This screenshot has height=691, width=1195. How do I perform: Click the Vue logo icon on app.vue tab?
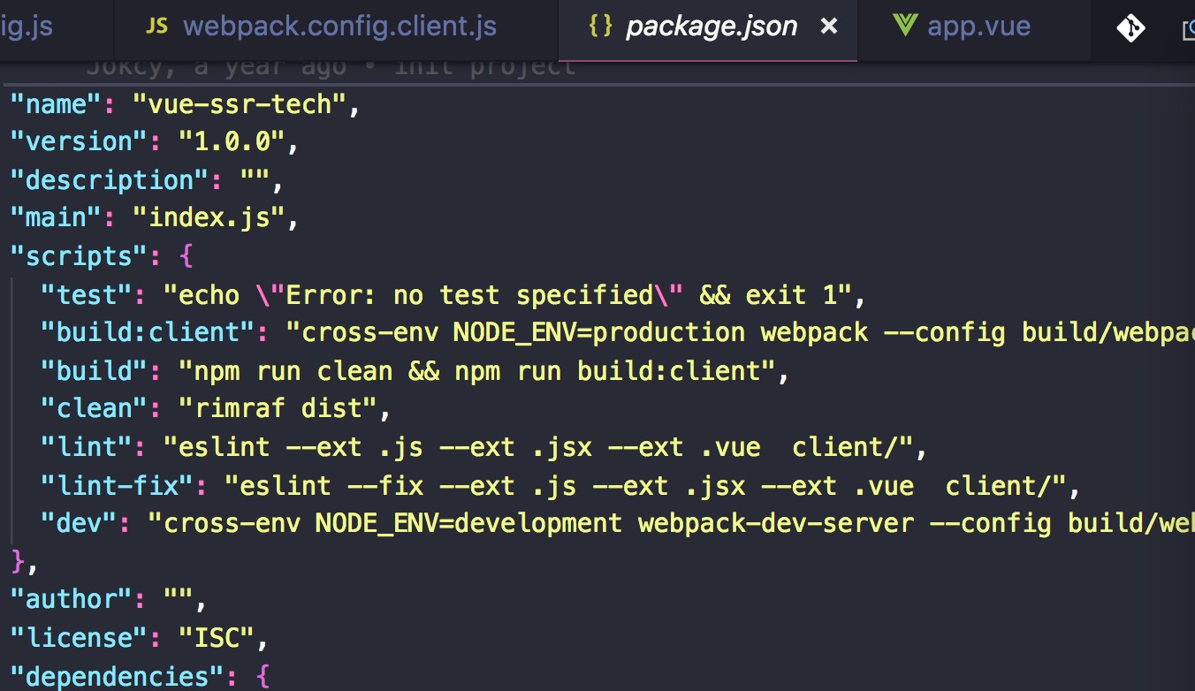click(905, 26)
